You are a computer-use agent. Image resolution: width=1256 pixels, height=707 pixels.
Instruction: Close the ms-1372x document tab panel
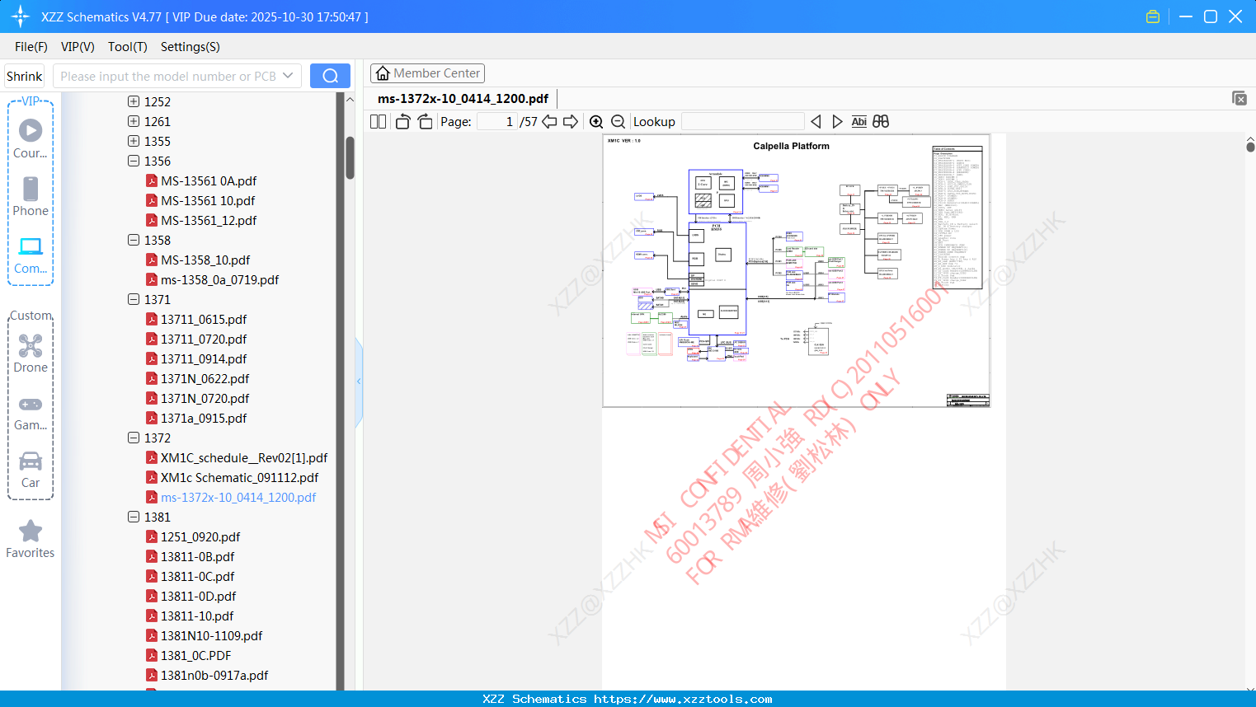coord(1240,98)
